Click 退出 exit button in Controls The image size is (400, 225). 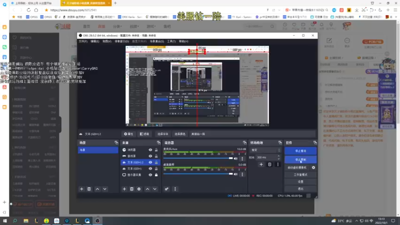pos(300,189)
